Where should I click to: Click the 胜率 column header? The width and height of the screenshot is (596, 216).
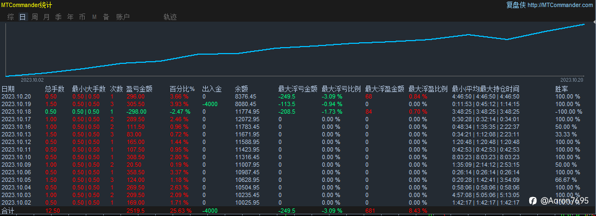tap(562, 89)
